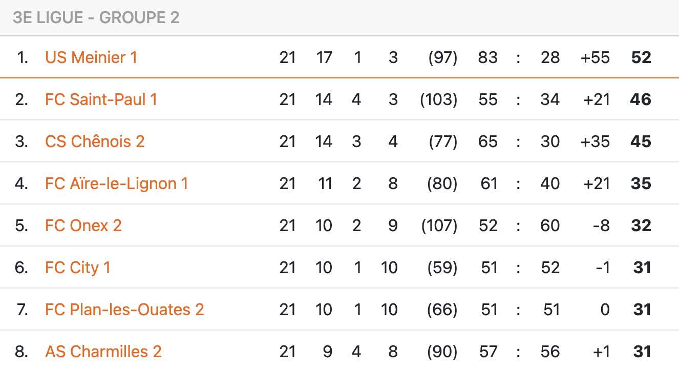Click US Meinier goal difference +55
Screen dimensions: 679x370
[x=596, y=57]
